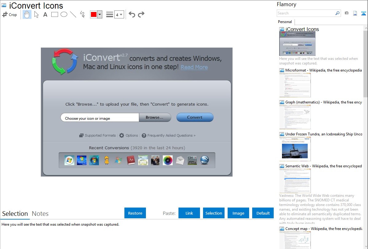The height and width of the screenshot is (249, 368).
Task: Click the Paste Selection button
Action: click(213, 213)
